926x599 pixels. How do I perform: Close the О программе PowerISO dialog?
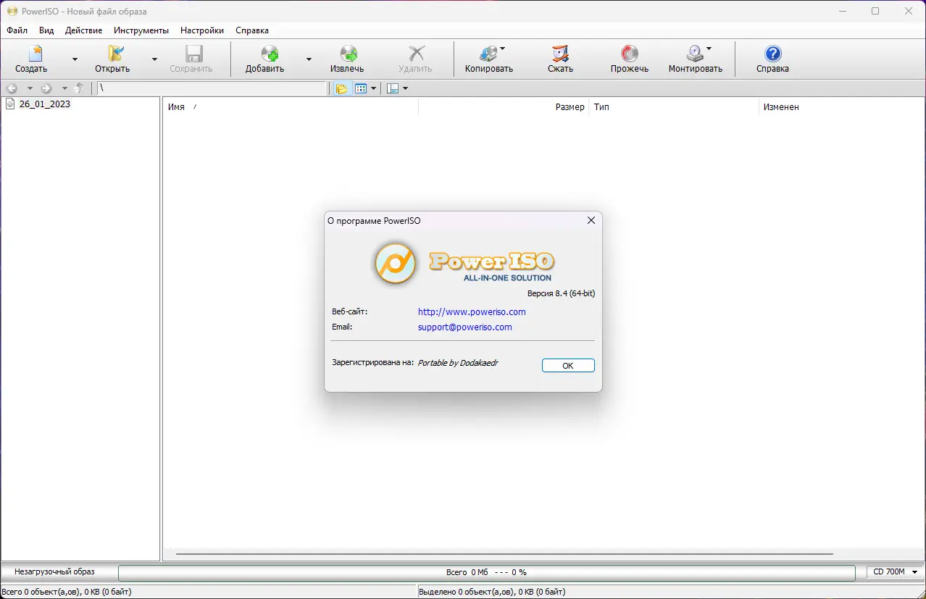tap(591, 220)
